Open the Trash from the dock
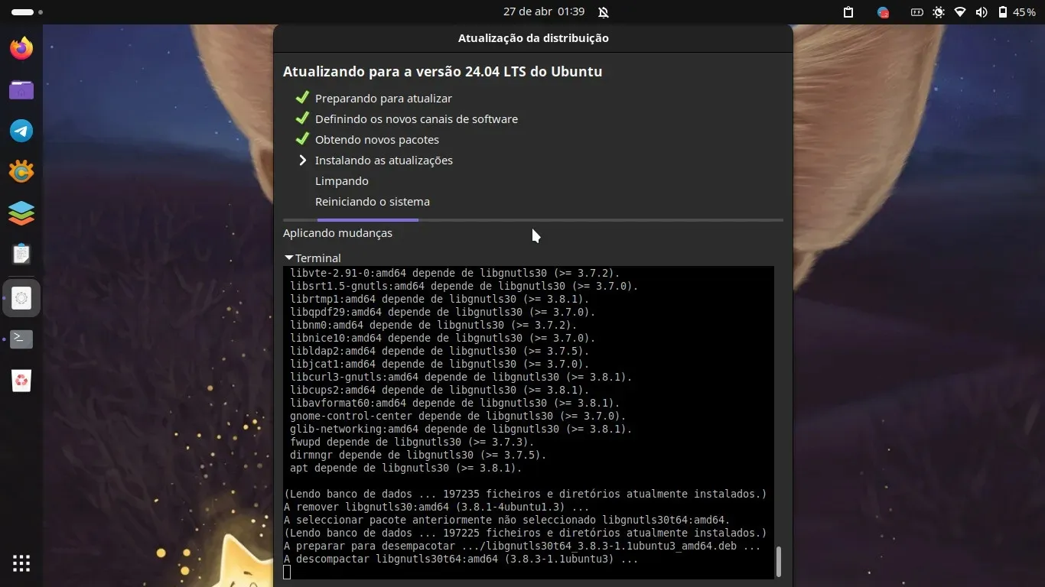This screenshot has width=1045, height=587. (21, 380)
